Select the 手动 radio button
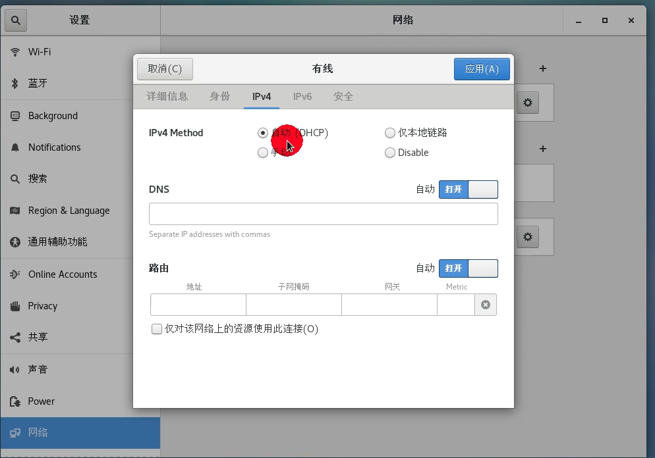The width and height of the screenshot is (655, 458). pyautogui.click(x=263, y=153)
